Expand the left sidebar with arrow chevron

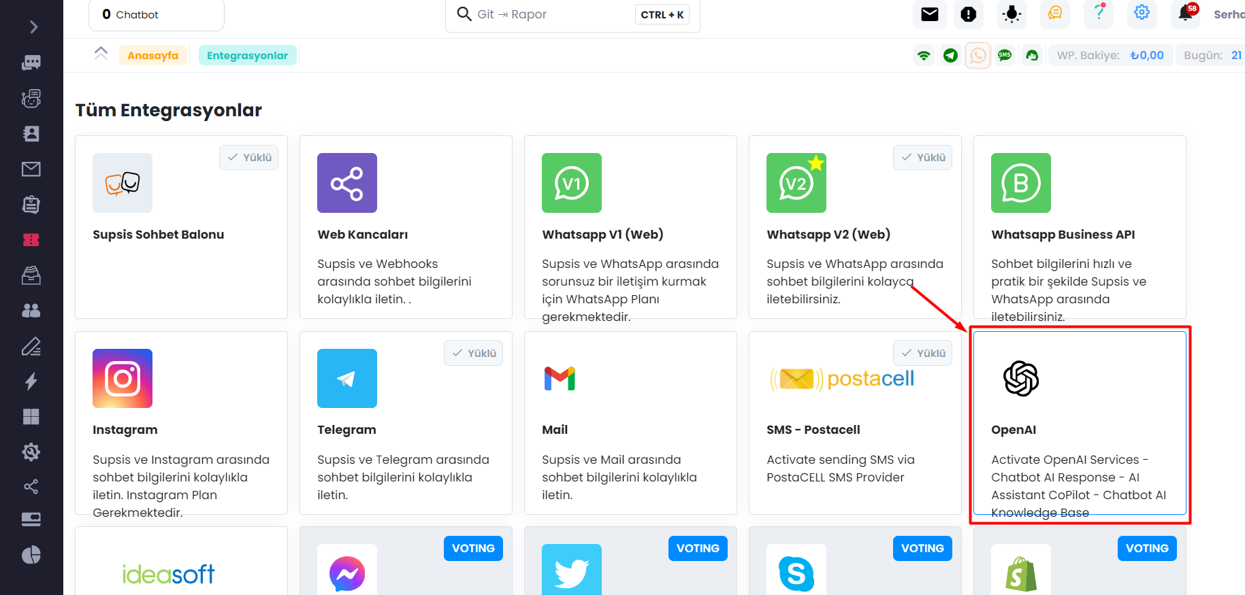[x=33, y=27]
